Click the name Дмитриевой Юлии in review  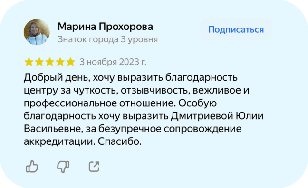[217, 116]
